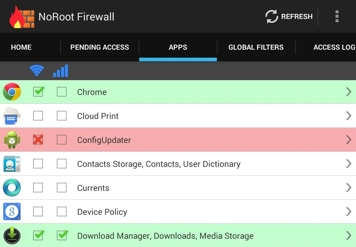
Task: Select the Chrome app icon
Action: [12, 92]
